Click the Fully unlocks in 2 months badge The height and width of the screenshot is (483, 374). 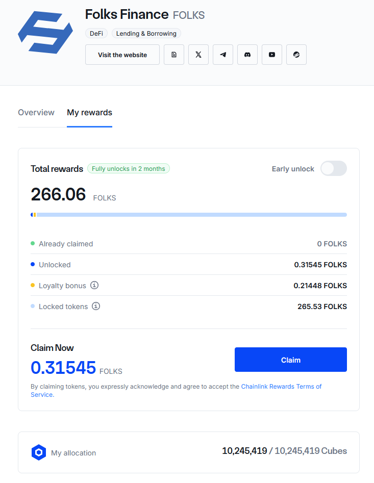point(129,168)
